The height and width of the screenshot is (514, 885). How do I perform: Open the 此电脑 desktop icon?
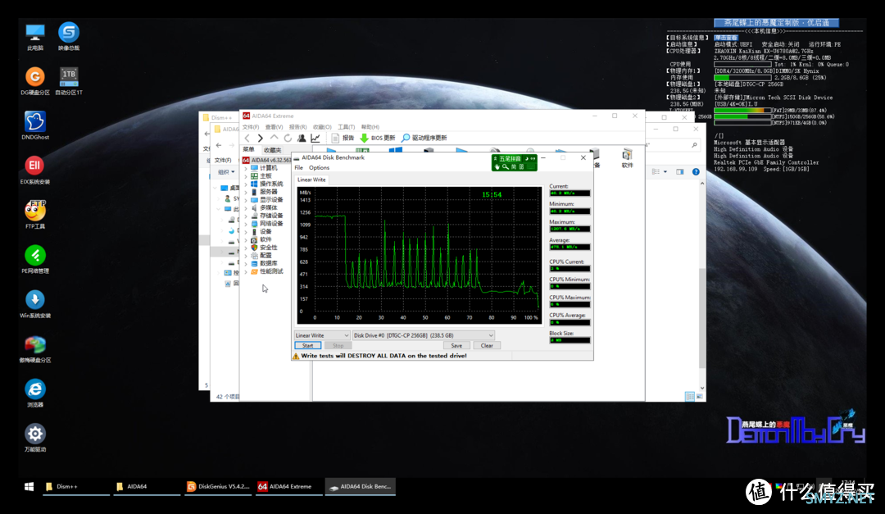tap(35, 37)
